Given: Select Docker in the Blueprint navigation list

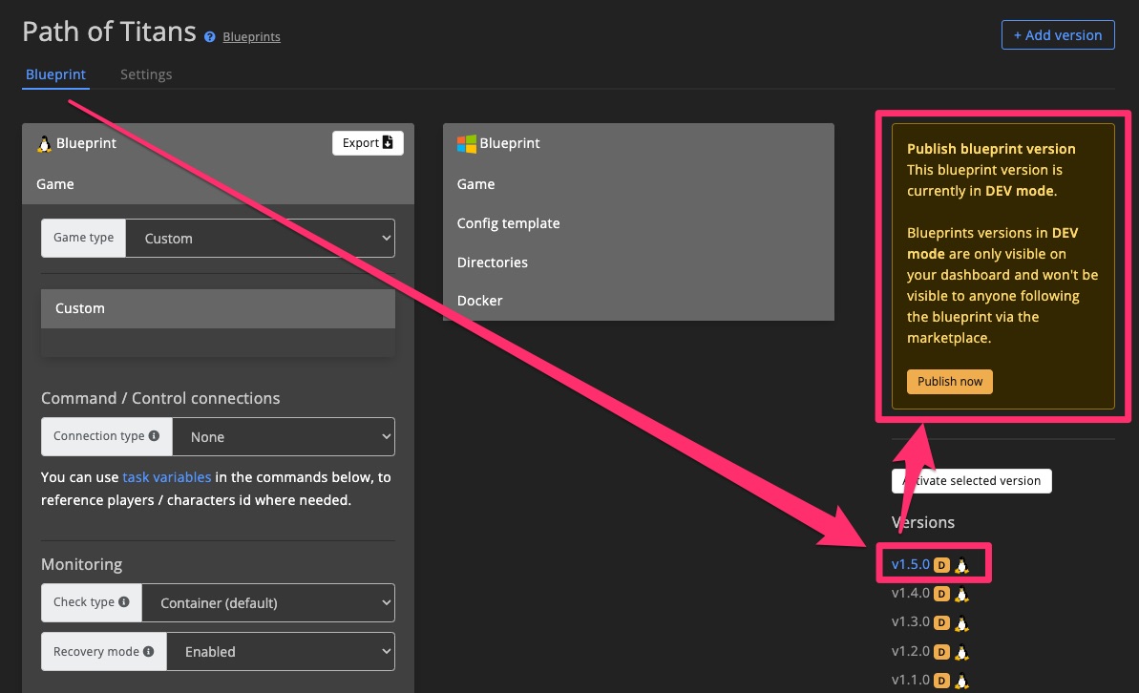Looking at the screenshot, I should [479, 300].
